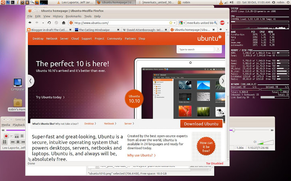291x181 pixels.
Task: Reload the page in Firefox
Action: (x=49, y=23)
